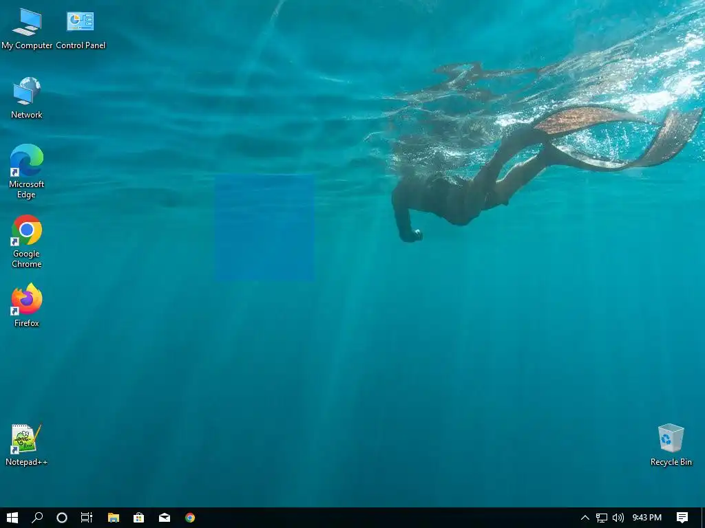Image resolution: width=705 pixels, height=528 pixels.
Task: Select the Google Chrome desktop shortcut
Action: pos(27,241)
